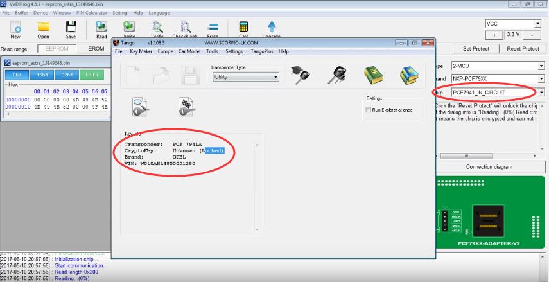The image size is (549, 282).
Task: Click the VIN line in Key Info
Action: [x=160, y=164]
